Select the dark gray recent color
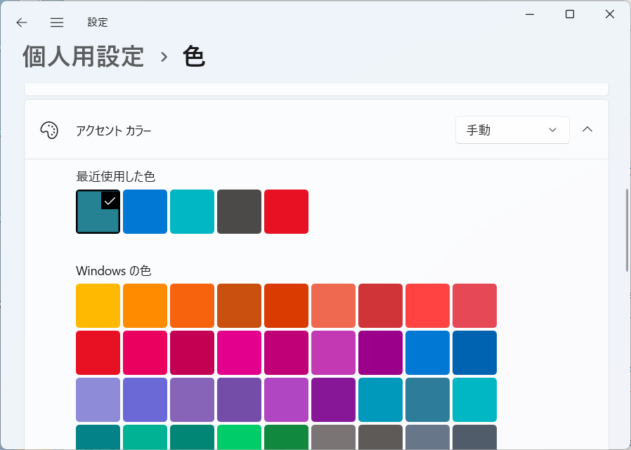 tap(239, 211)
